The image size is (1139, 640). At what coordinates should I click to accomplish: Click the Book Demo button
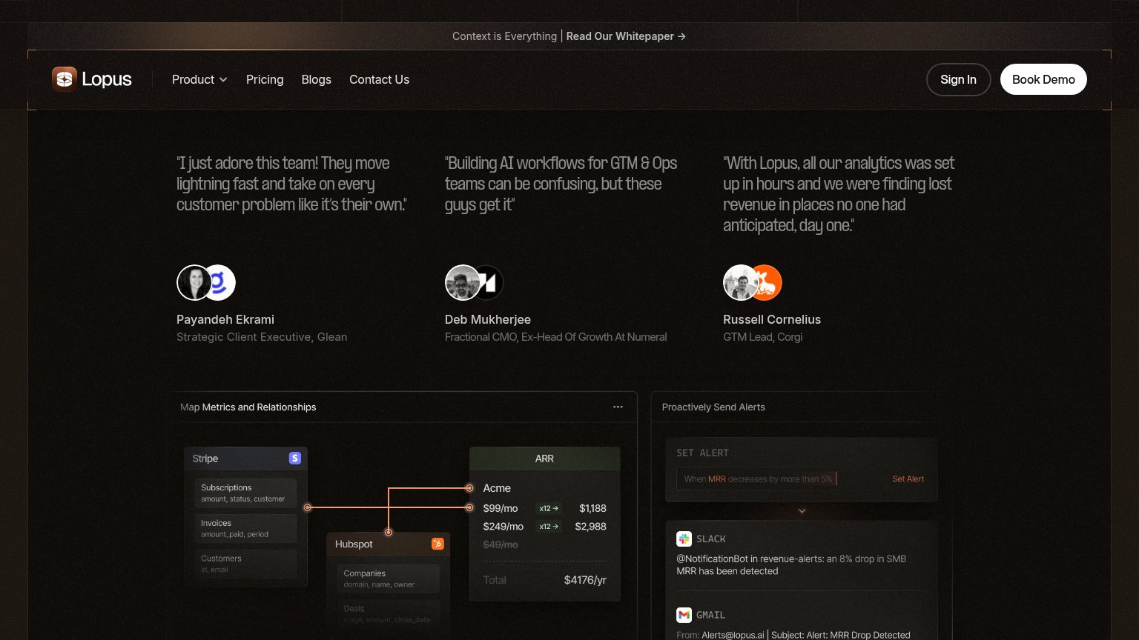(x=1043, y=79)
